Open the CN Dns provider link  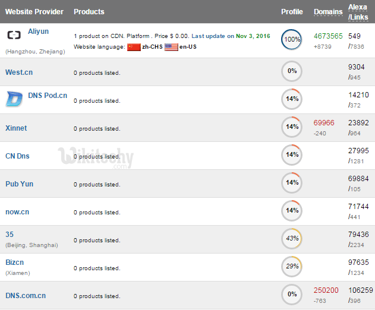click(x=17, y=156)
